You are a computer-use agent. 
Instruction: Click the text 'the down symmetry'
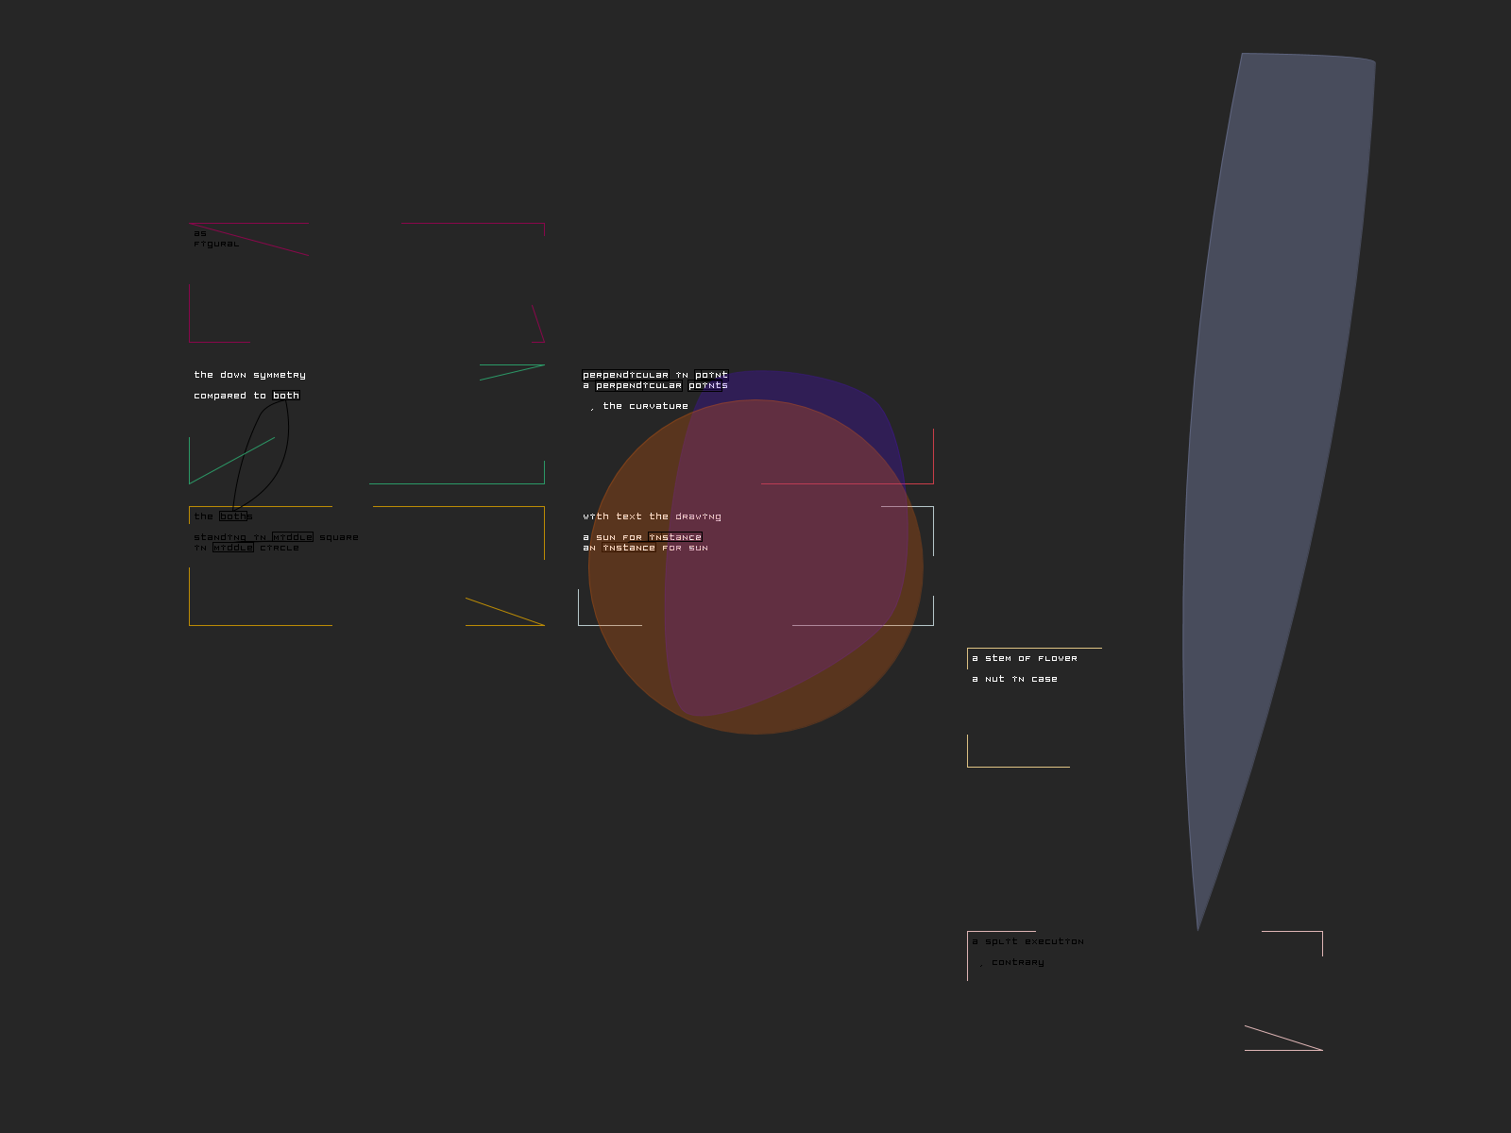click(249, 375)
